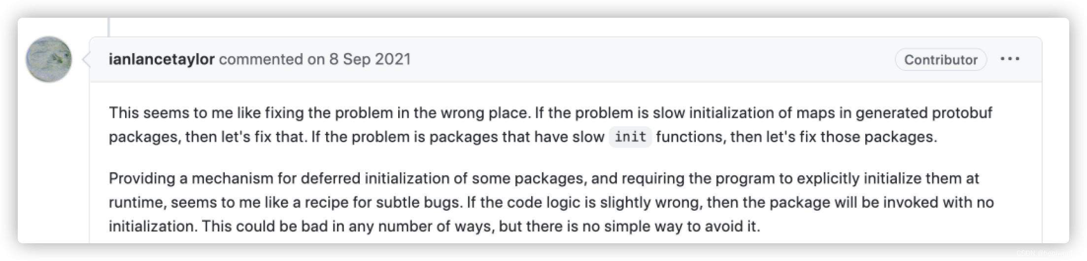
Task: Click ianlancetaylor's profile avatar
Action: tap(49, 59)
